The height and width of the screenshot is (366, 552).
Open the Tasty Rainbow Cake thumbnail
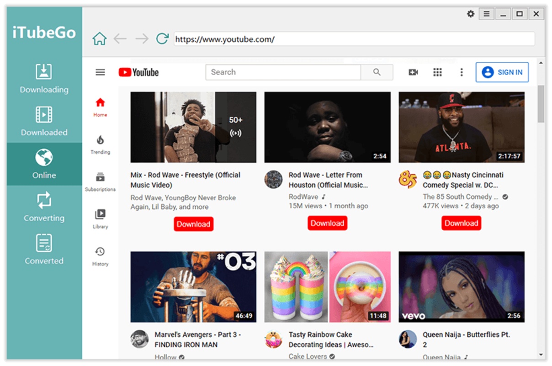327,287
